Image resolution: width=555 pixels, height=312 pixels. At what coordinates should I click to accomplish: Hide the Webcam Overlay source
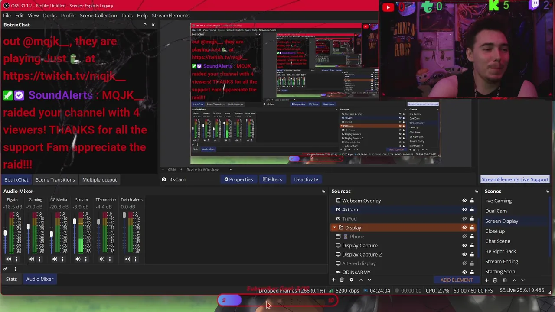tap(464, 201)
